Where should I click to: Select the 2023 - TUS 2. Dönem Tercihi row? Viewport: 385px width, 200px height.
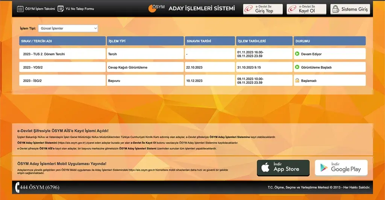tap(44, 54)
